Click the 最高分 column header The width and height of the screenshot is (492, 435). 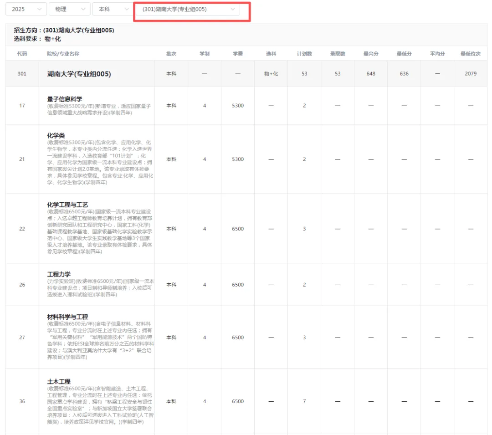point(371,54)
